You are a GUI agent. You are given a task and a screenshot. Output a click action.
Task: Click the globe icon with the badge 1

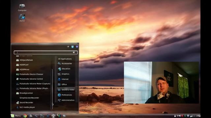[59, 116]
